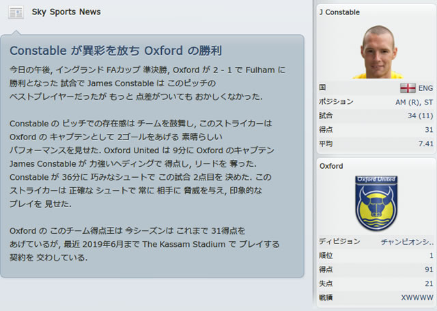This screenshot has width=437, height=311.
Task: Click the appearances value '34 (11)'
Action: click(421, 116)
